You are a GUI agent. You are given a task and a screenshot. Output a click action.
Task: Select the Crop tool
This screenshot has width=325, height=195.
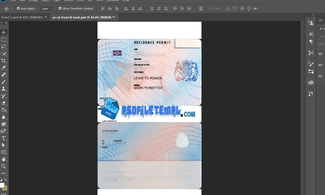pyautogui.click(x=4, y=61)
